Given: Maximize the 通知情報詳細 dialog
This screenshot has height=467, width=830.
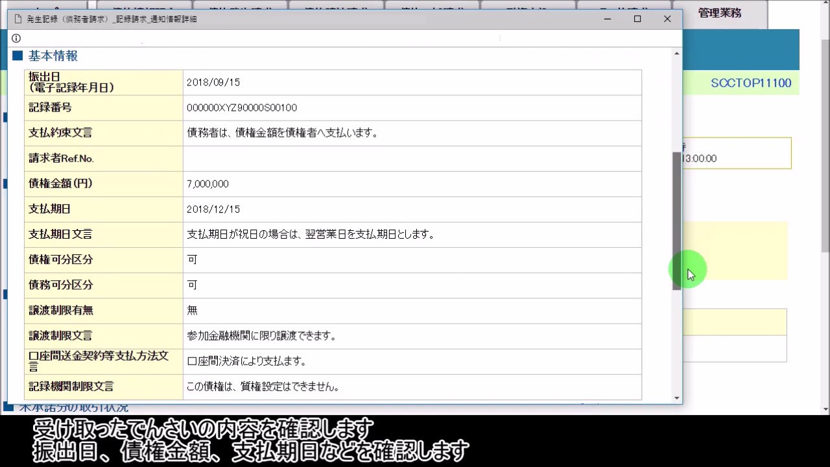Looking at the screenshot, I should coord(637,19).
